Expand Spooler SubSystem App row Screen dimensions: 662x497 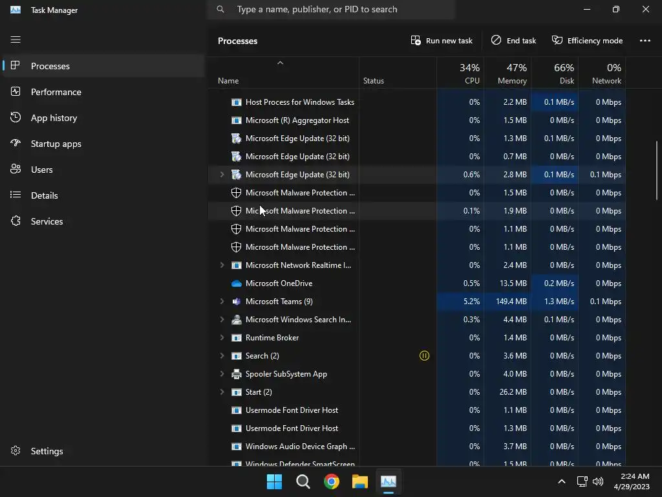click(x=222, y=374)
